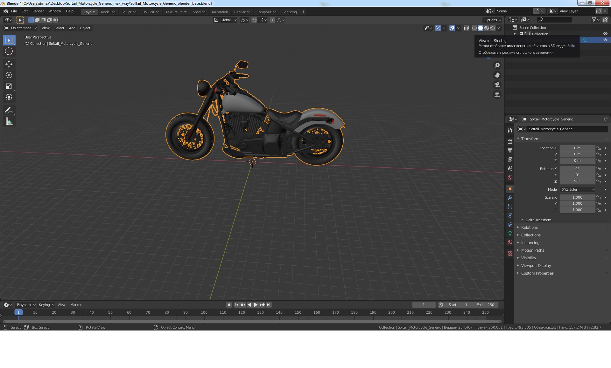Open the Object Data mesh properties tab
Image resolution: width=611 pixels, height=368 pixels.
[510, 233]
